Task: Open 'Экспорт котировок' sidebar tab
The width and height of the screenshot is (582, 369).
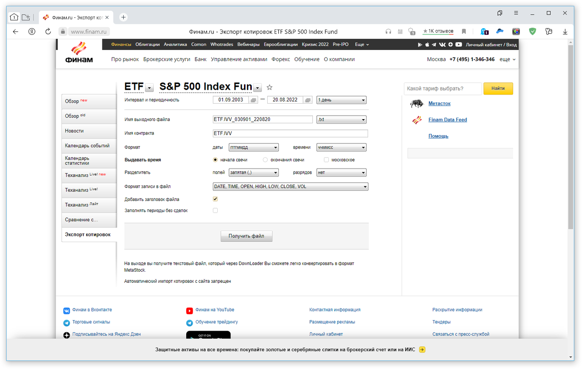Action: click(x=89, y=234)
